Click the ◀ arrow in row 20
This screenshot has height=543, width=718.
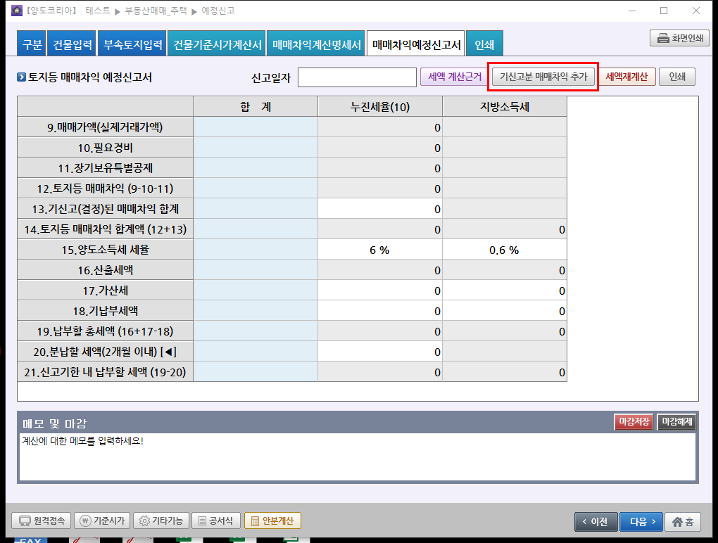point(170,352)
